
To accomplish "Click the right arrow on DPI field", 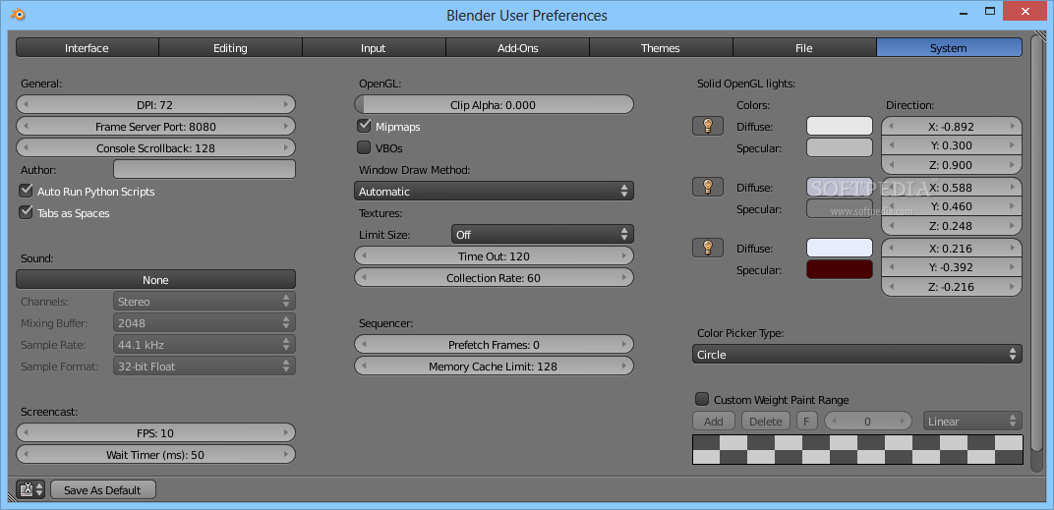I will tap(287, 104).
